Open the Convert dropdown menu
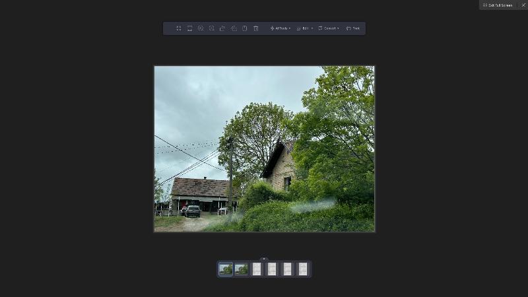Screen dimensions: 528x297 [329, 28]
